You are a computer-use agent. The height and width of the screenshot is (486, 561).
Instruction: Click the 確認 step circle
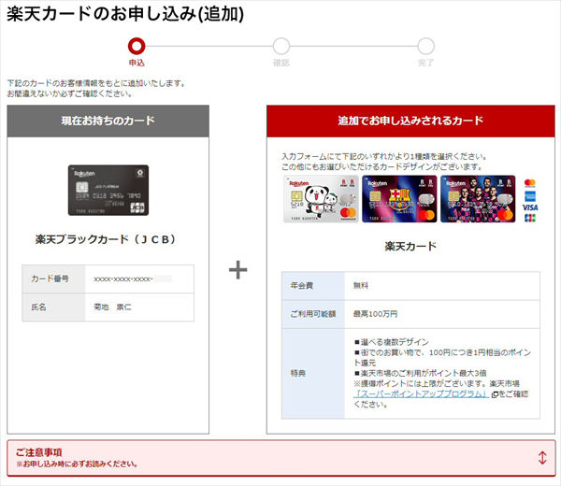(281, 46)
